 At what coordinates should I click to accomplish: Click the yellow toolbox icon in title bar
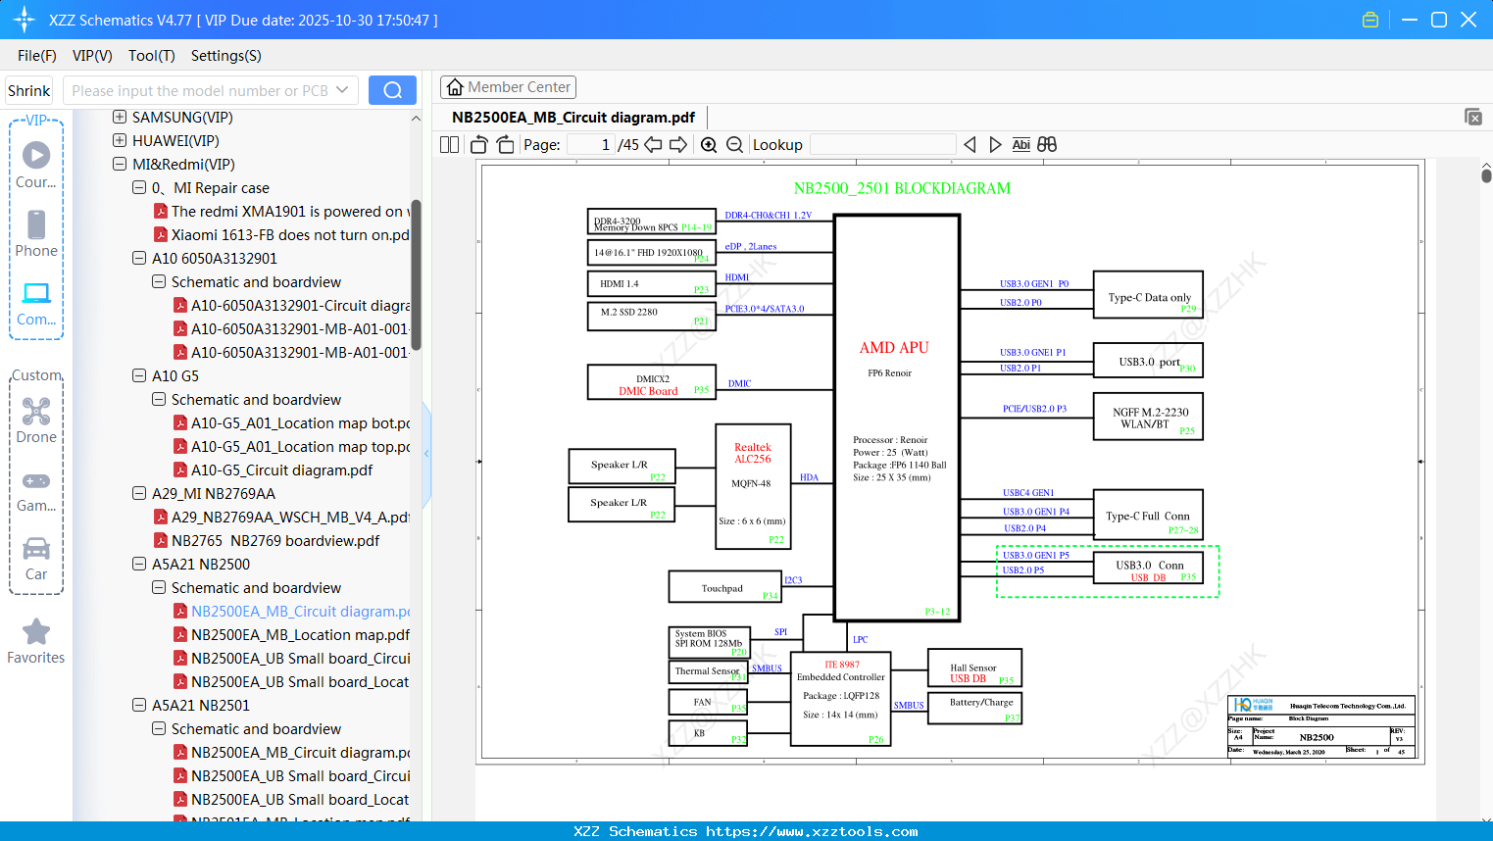point(1370,20)
